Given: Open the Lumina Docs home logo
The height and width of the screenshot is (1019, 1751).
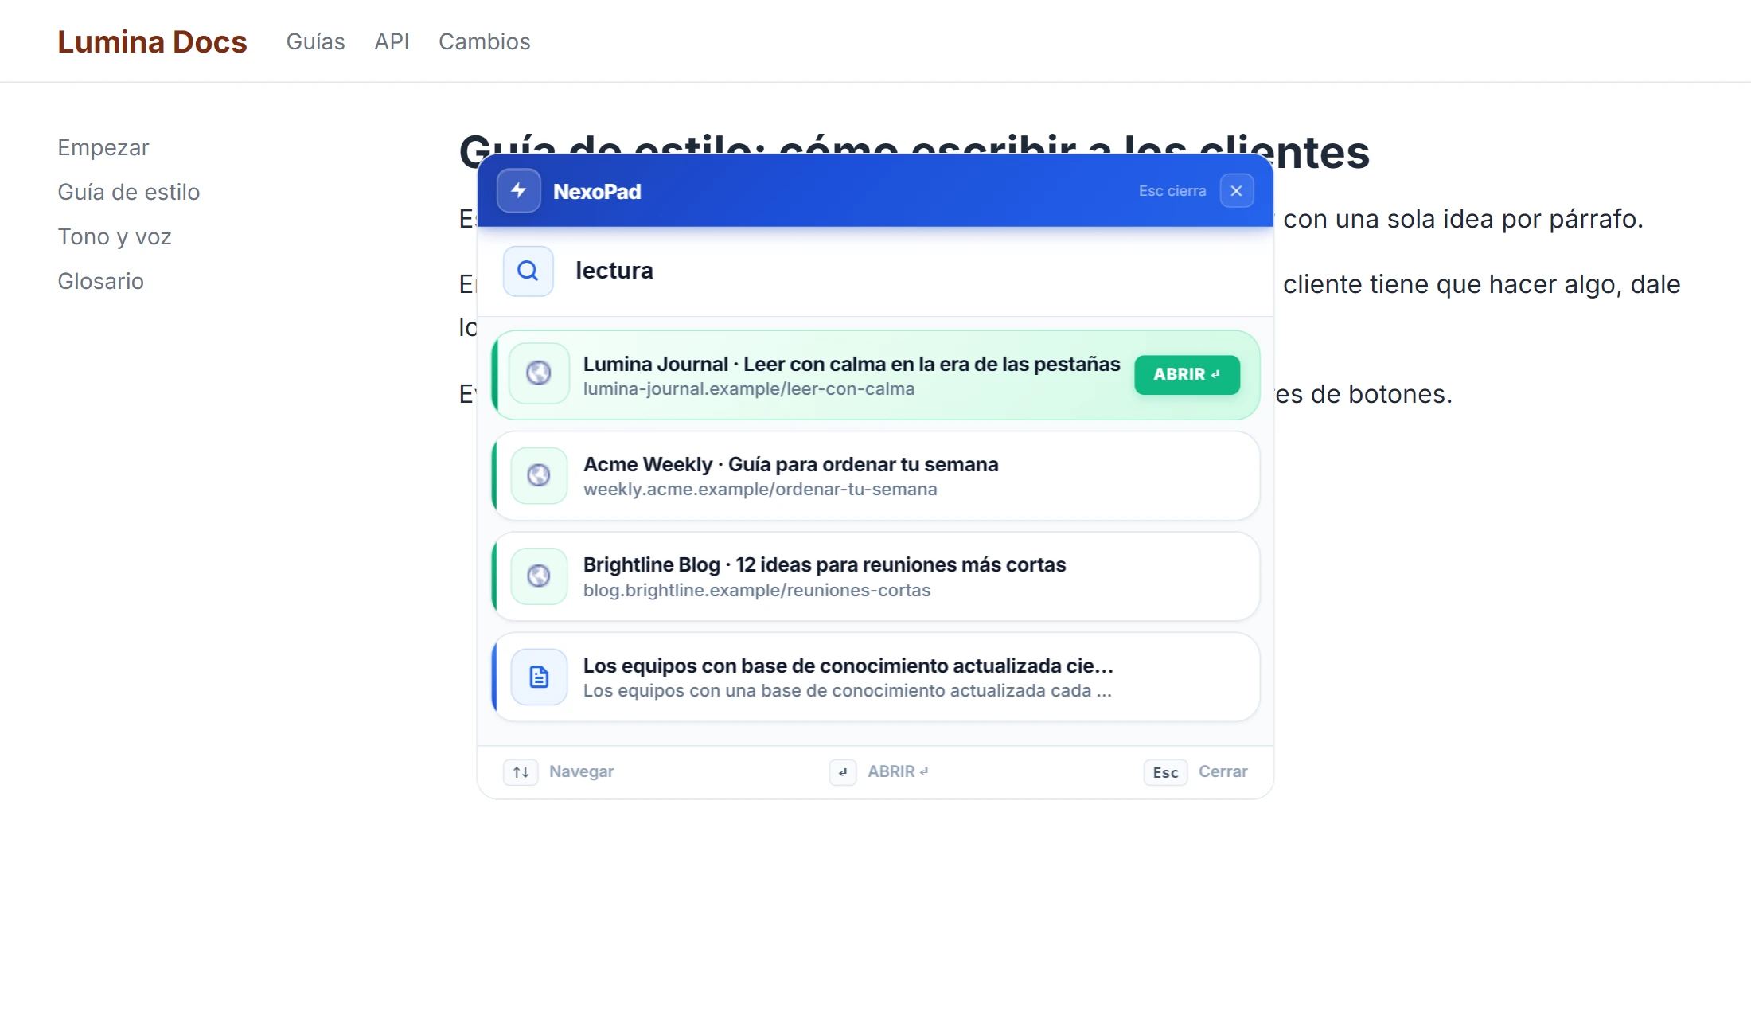Looking at the screenshot, I should point(152,41).
